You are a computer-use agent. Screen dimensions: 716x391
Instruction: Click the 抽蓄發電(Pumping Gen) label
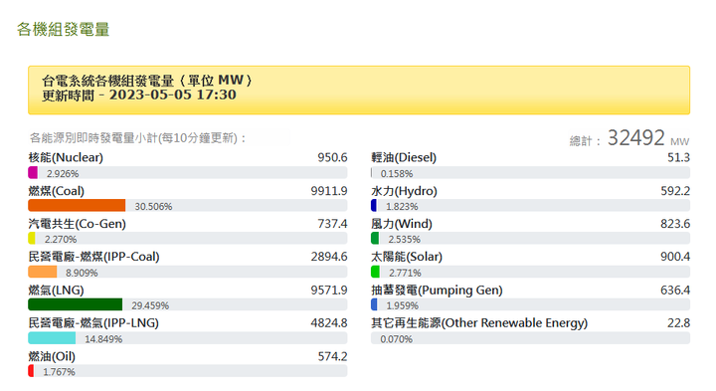pos(437,291)
